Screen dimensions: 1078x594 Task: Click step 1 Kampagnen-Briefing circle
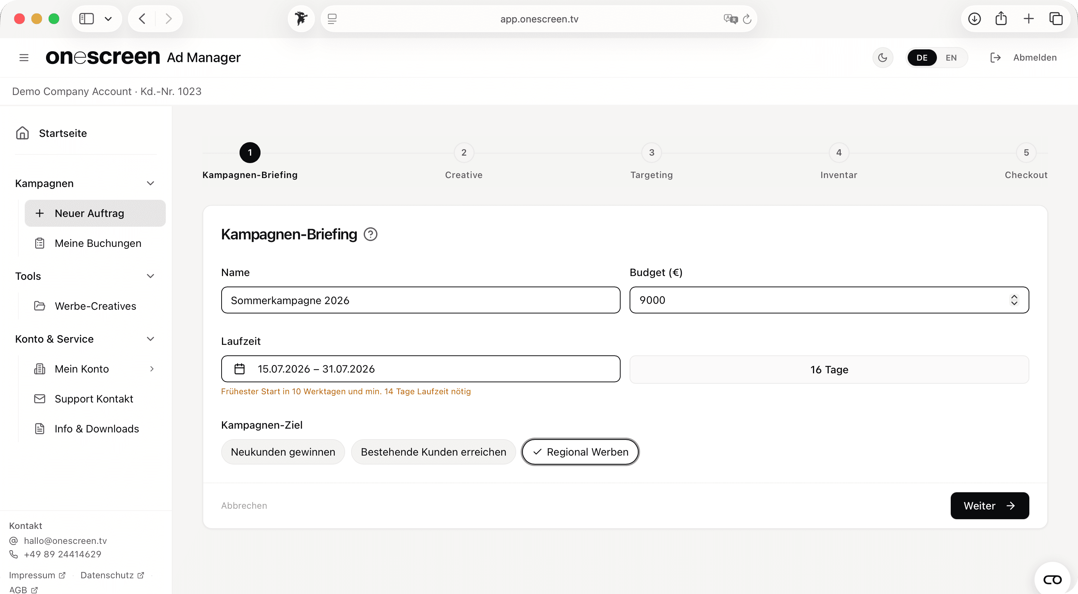coord(250,153)
